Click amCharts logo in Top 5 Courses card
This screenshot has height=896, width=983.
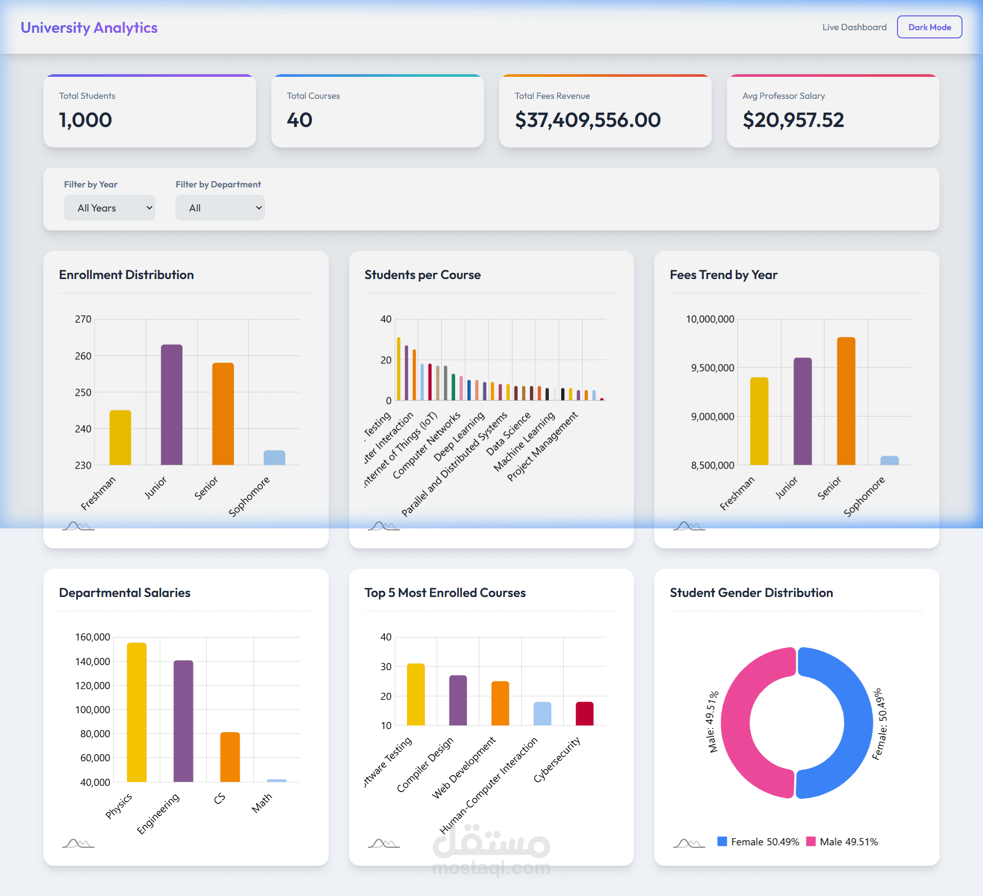[384, 843]
